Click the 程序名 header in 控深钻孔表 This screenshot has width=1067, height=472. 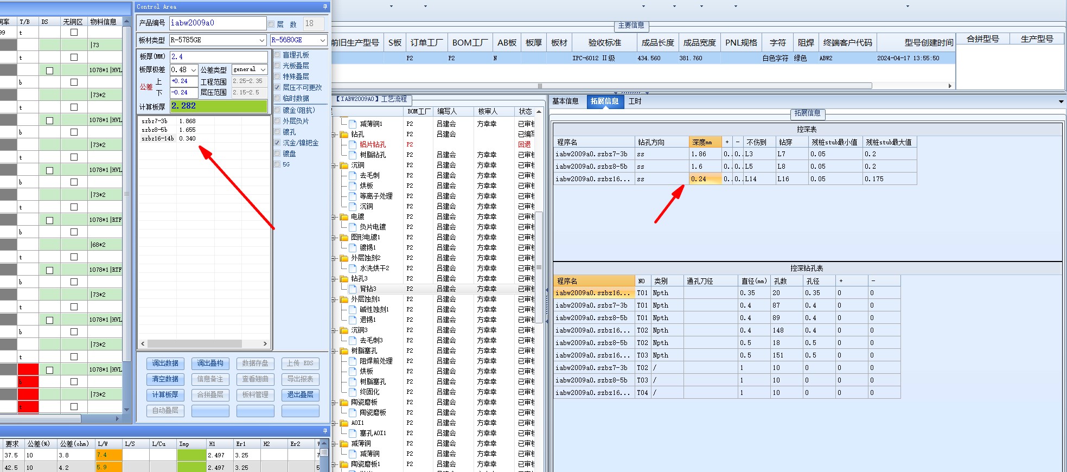click(x=595, y=281)
